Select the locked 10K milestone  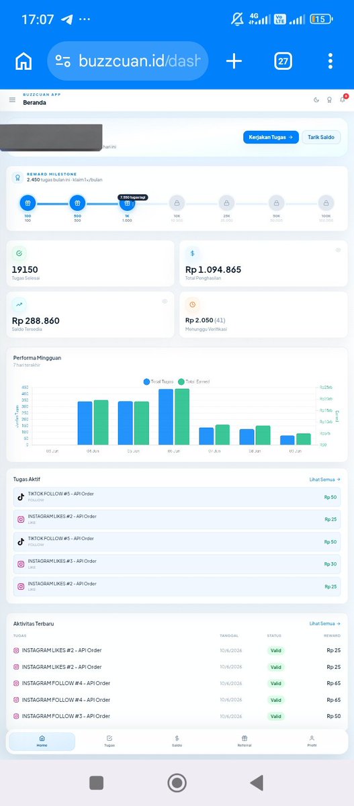coord(177,203)
